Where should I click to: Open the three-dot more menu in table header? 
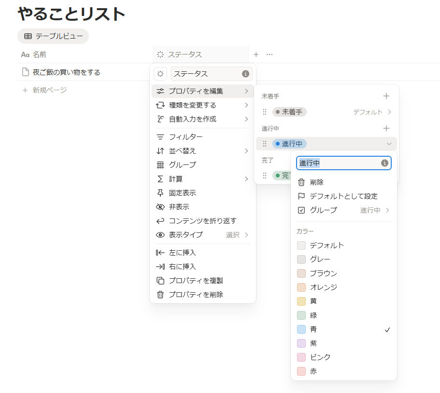point(270,54)
